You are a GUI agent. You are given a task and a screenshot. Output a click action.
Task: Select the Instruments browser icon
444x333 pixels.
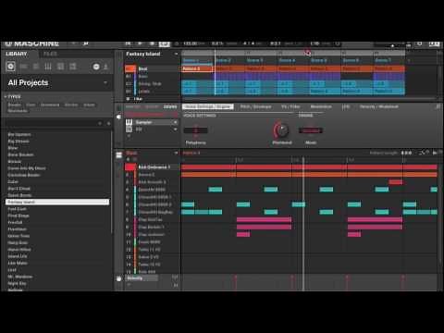pos(48,67)
